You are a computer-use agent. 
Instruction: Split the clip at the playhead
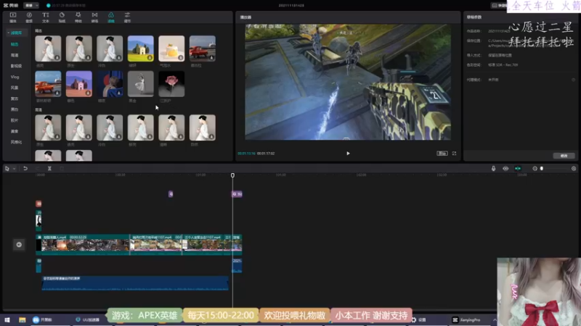click(x=49, y=169)
